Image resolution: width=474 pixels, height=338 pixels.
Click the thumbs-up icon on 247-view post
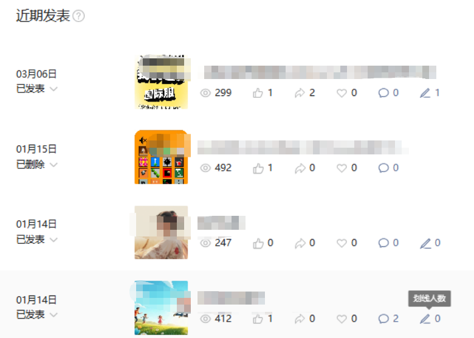tap(258, 243)
